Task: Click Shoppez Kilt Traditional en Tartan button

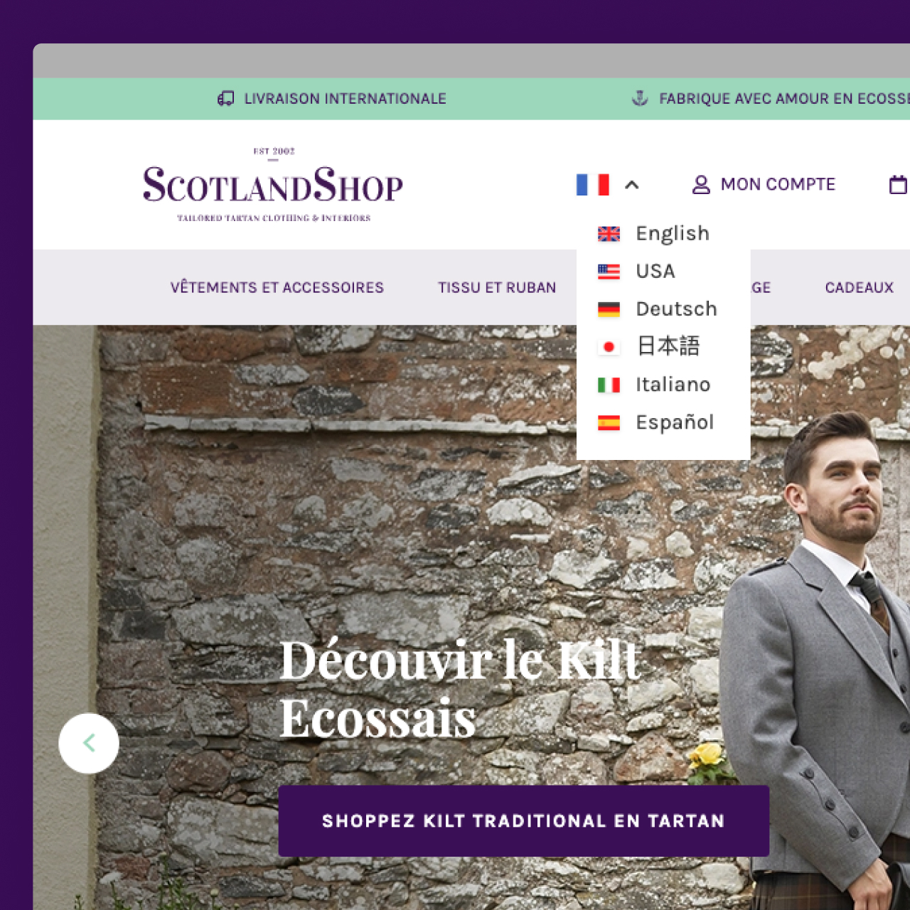Action: point(523,821)
